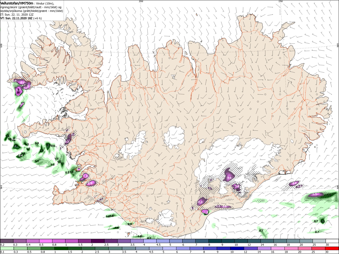
Task: Click the purple 12 swatch in the bottom legend row
Action: coord(250,248)
